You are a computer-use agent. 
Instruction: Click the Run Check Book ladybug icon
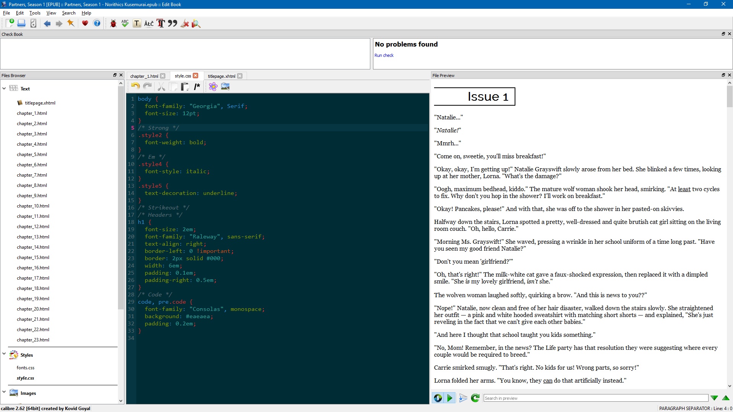coord(113,24)
